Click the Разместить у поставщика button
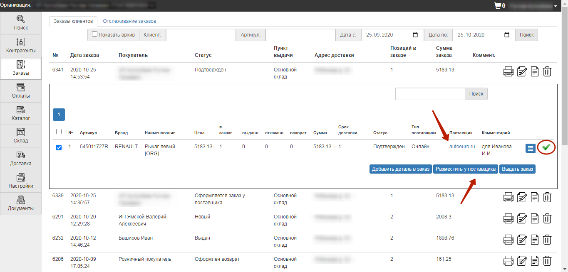The image size is (568, 272). click(x=466, y=169)
